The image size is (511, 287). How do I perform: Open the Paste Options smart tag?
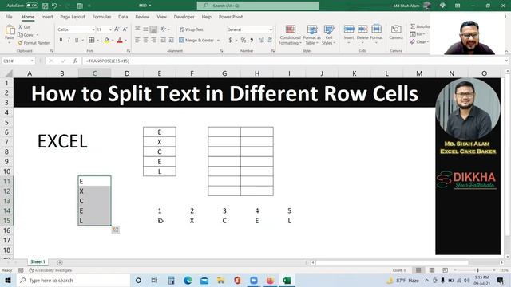pos(115,230)
